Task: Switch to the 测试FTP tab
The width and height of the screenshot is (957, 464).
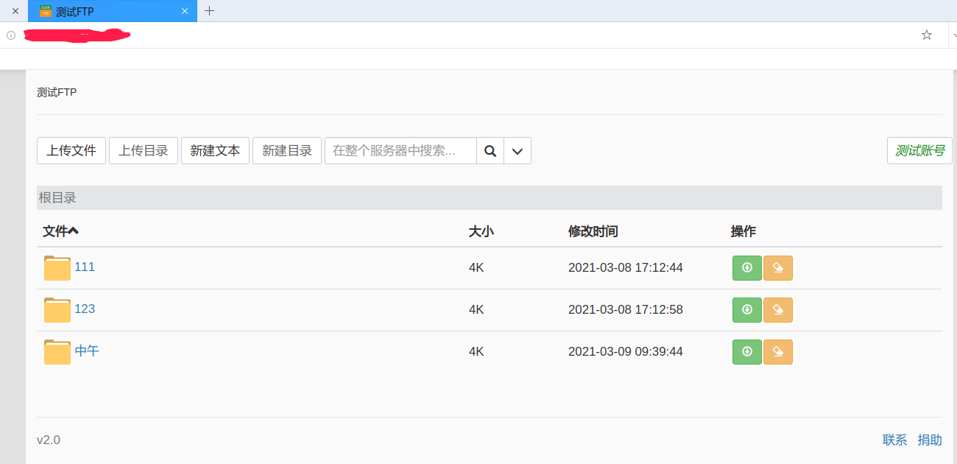Action: tap(113, 11)
